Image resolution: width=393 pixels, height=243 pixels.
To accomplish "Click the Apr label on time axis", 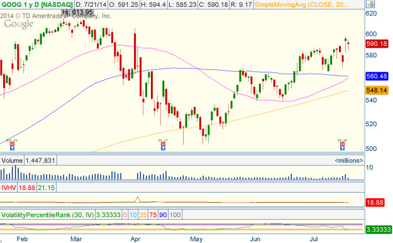I will 135,239.
